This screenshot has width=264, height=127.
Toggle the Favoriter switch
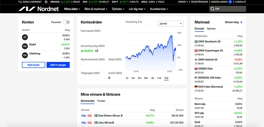tap(66, 22)
